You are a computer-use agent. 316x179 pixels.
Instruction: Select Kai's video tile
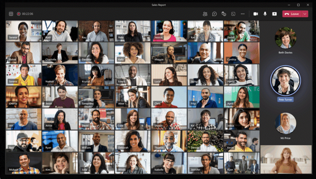click(x=205, y=119)
